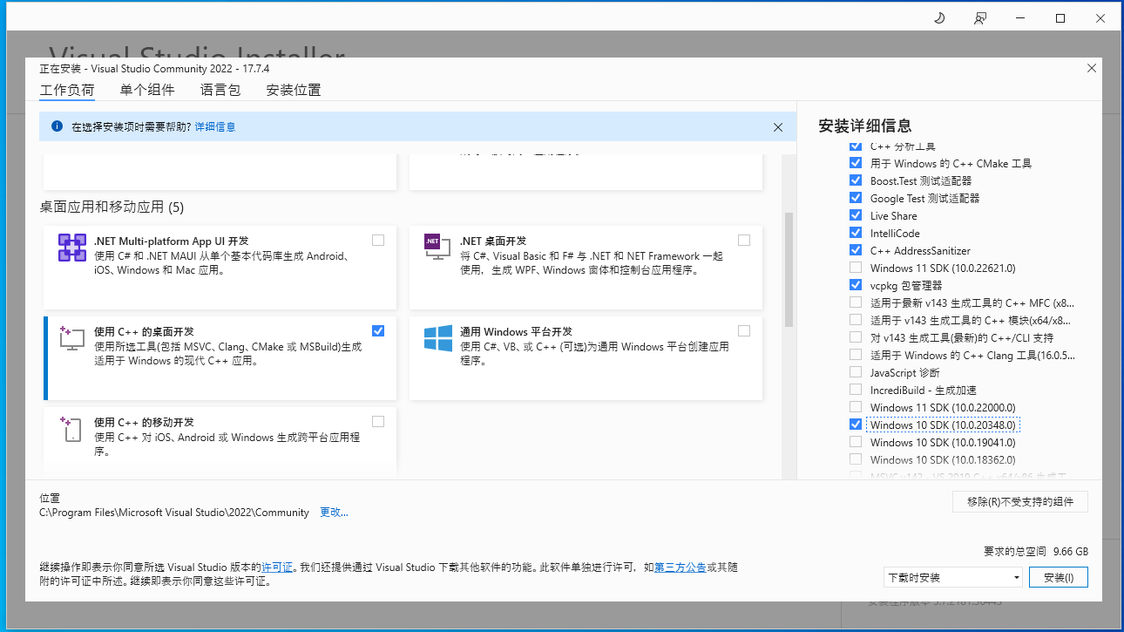Click the 桌面应用和移动应用 (5) section header
This screenshot has width=1124, height=632.
click(112, 207)
